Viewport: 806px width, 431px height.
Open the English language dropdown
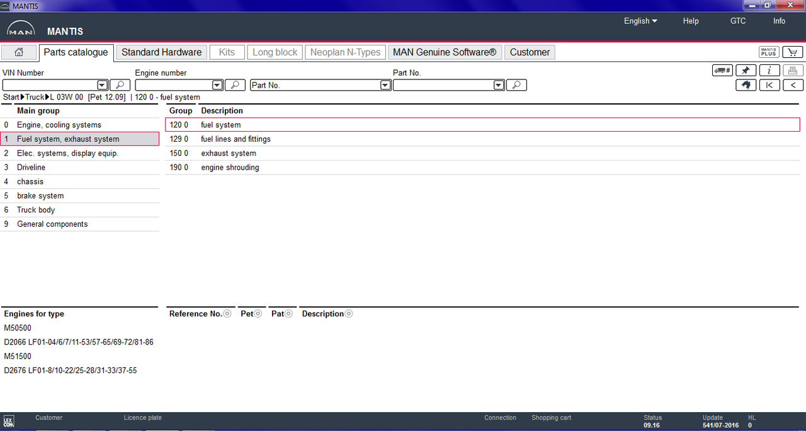click(x=640, y=21)
